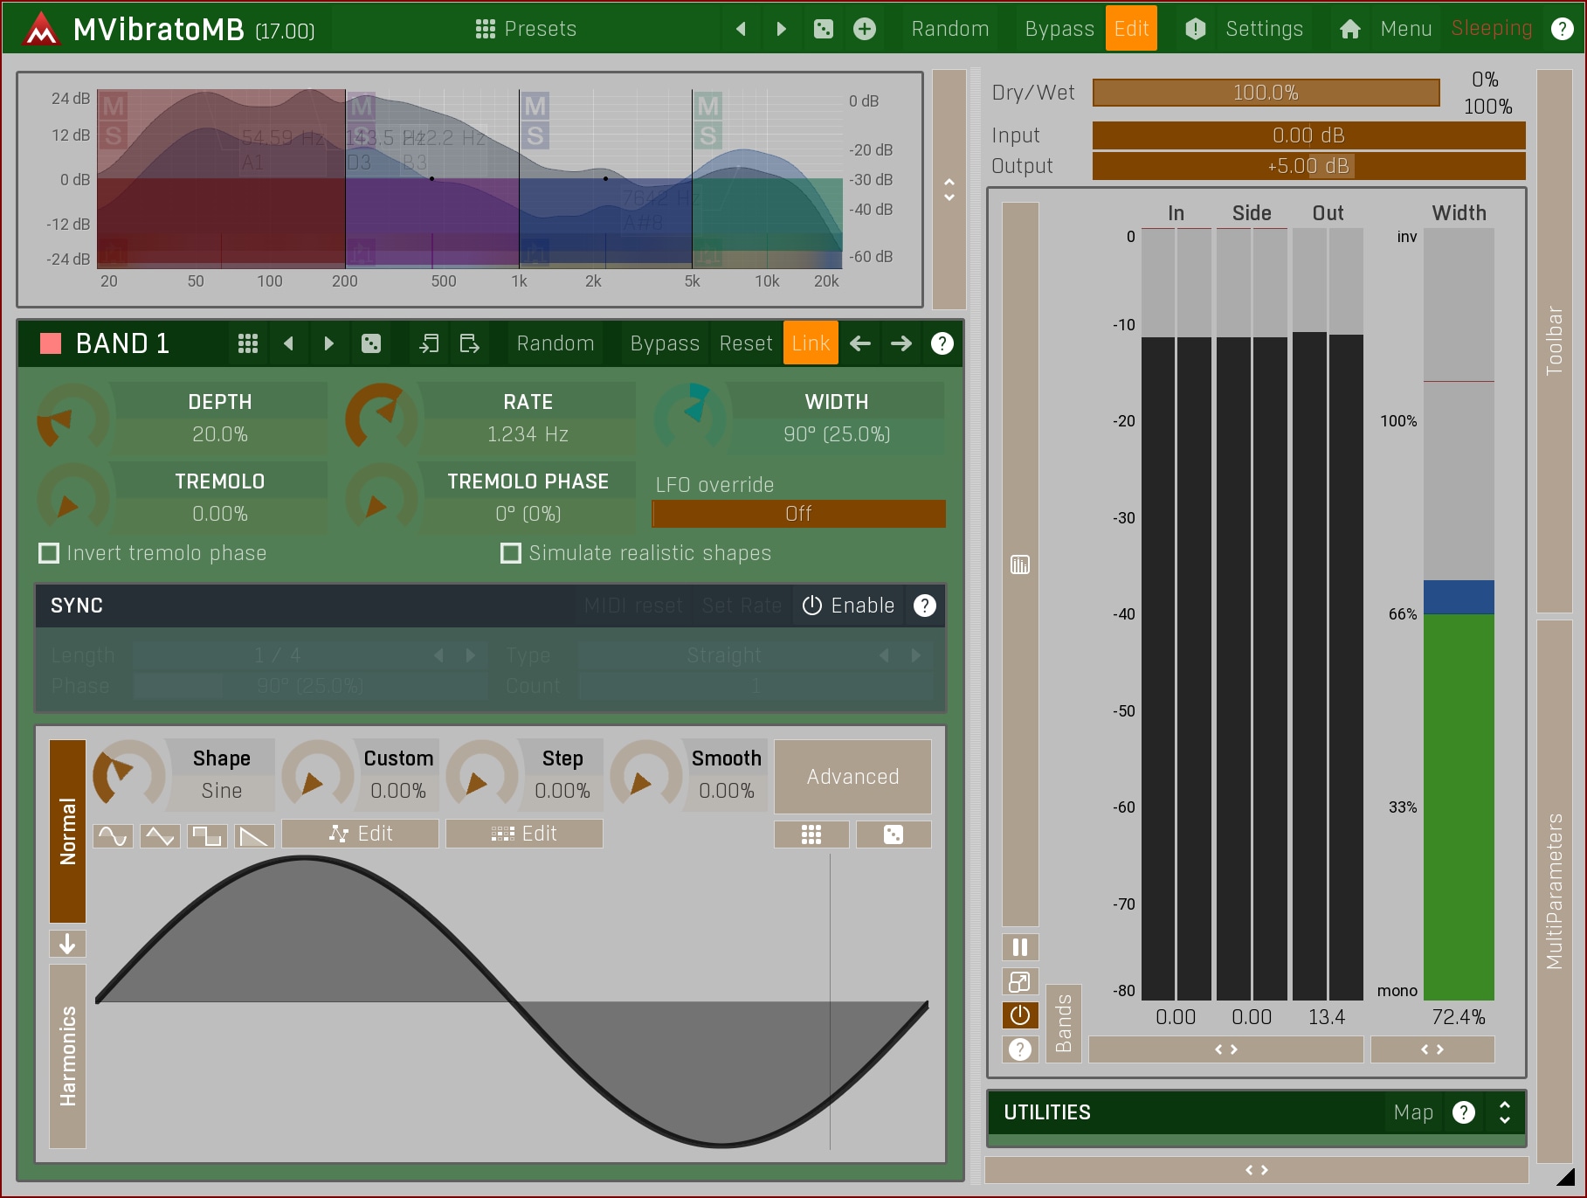Click the add preset plus icon

[x=864, y=29]
